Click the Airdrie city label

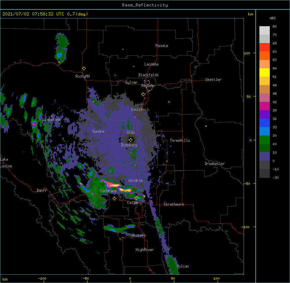pos(136,180)
